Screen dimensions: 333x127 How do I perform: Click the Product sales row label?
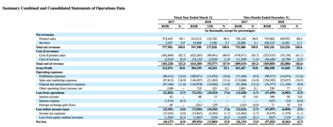click(x=47, y=39)
